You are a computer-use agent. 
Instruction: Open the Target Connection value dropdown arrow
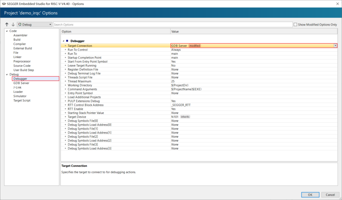tap(335, 46)
